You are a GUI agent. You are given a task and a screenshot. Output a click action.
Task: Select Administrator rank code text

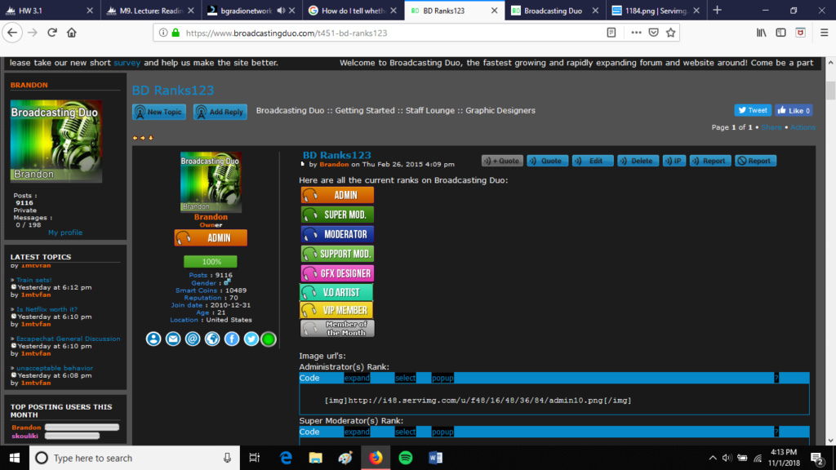(x=405, y=378)
